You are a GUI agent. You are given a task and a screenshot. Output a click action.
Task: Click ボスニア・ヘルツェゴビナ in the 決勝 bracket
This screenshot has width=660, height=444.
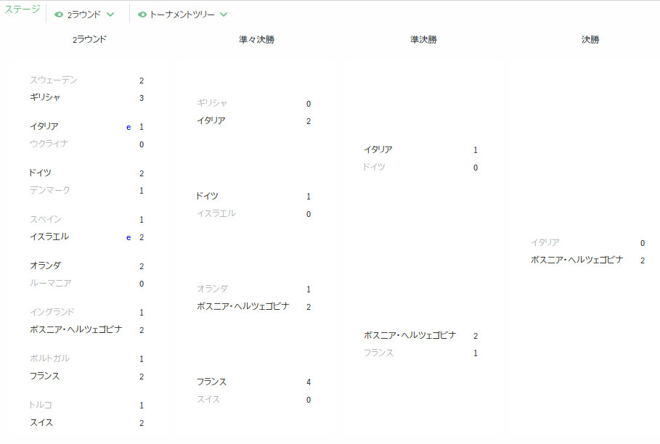(577, 260)
